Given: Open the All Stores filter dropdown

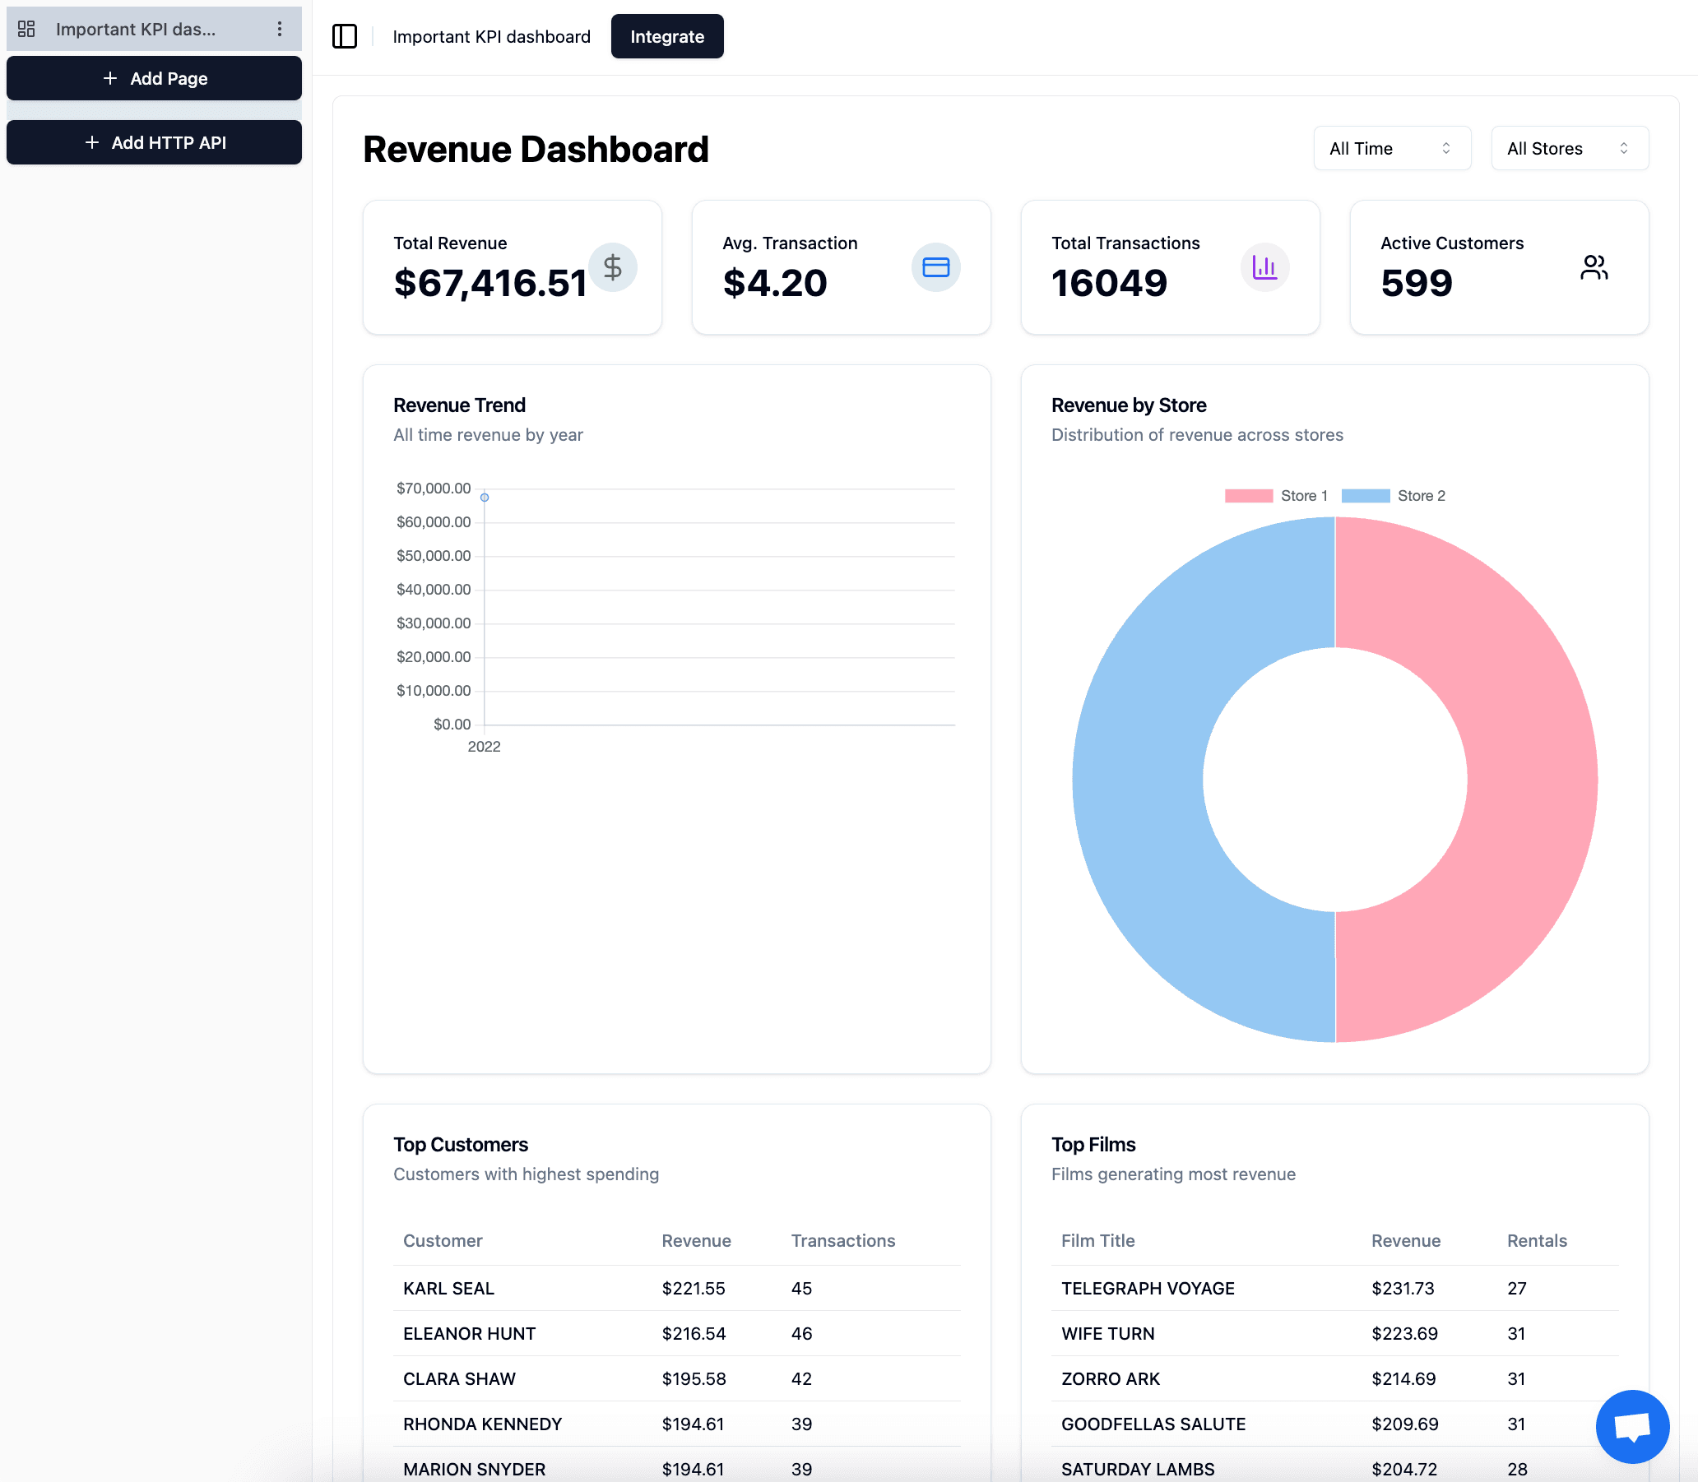Looking at the screenshot, I should click(x=1568, y=148).
